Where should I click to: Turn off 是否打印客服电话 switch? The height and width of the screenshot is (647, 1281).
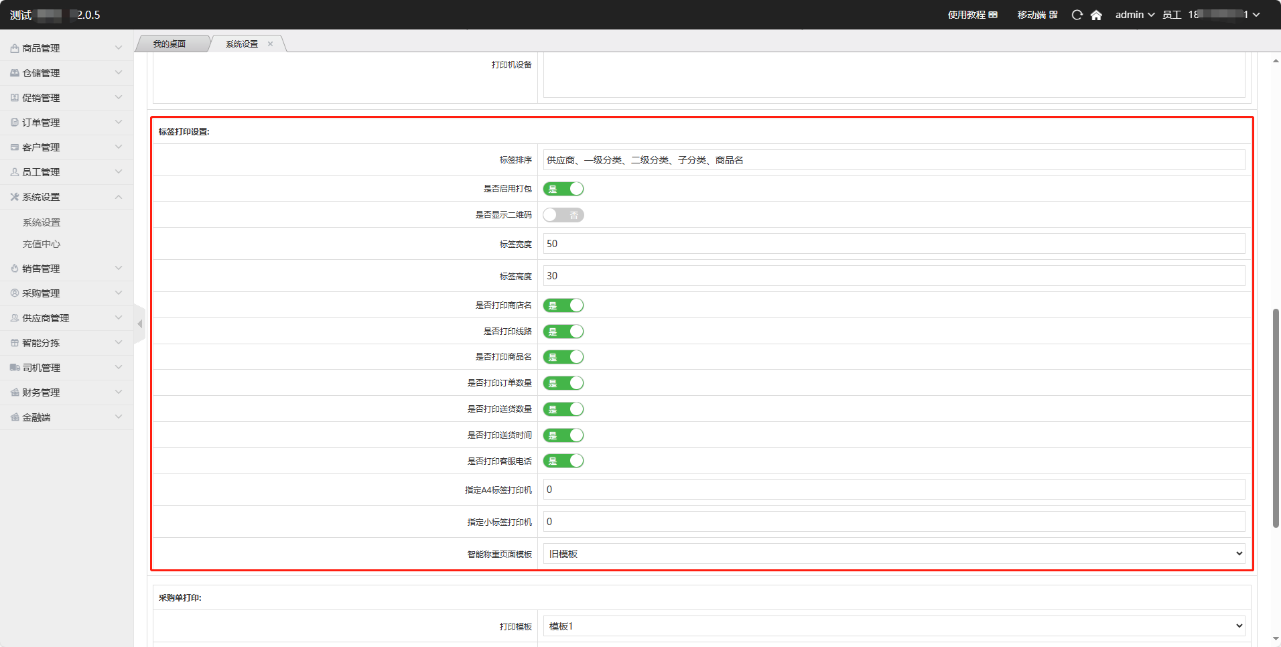(563, 461)
